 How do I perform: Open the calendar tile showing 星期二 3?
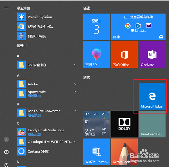97,27
